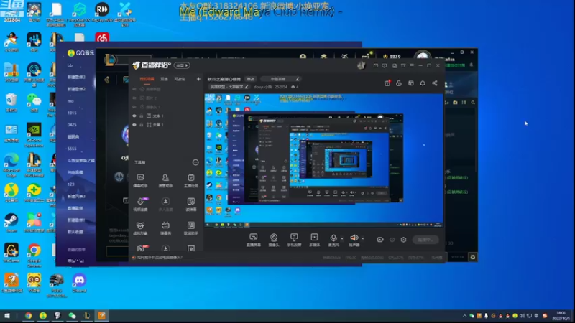
Task: Open Microsoft Edge desktop shortcut
Action: coord(11,166)
